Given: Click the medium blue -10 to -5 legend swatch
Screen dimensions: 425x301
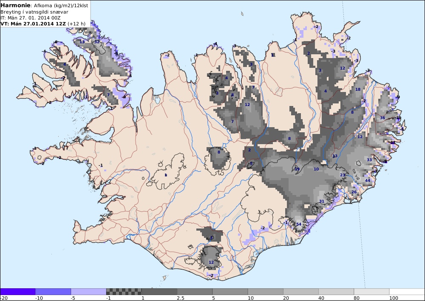Looking at the screenshot, I should click(x=53, y=292).
